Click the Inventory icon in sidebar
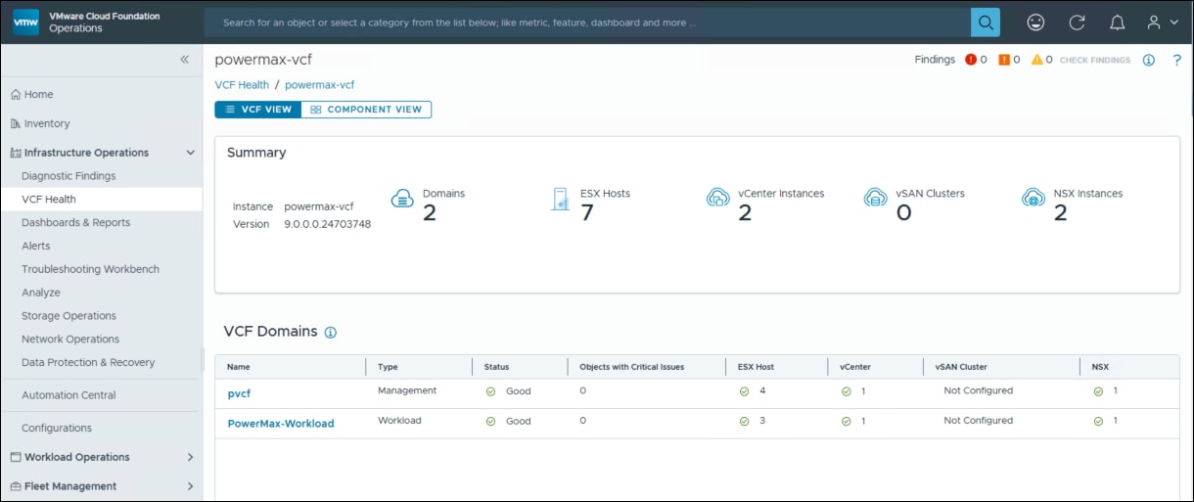 point(16,123)
